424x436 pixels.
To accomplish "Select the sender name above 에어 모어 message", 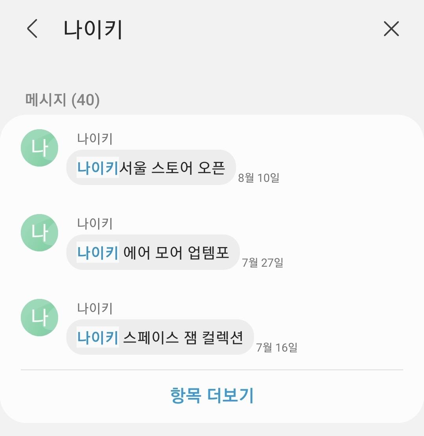I will pos(95,223).
